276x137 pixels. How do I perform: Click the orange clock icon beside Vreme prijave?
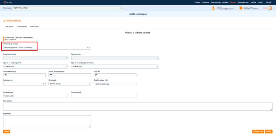coord(241,8)
